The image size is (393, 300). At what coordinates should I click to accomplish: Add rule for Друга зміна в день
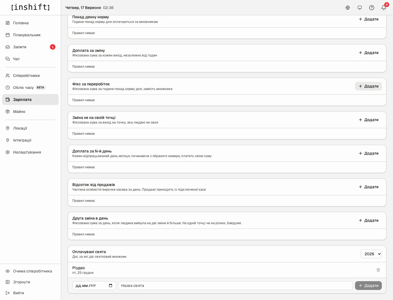click(x=368, y=220)
